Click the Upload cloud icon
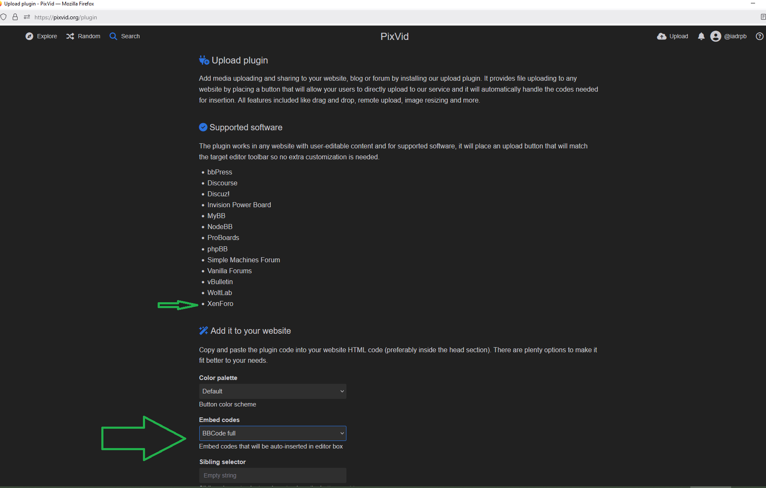 pos(662,36)
